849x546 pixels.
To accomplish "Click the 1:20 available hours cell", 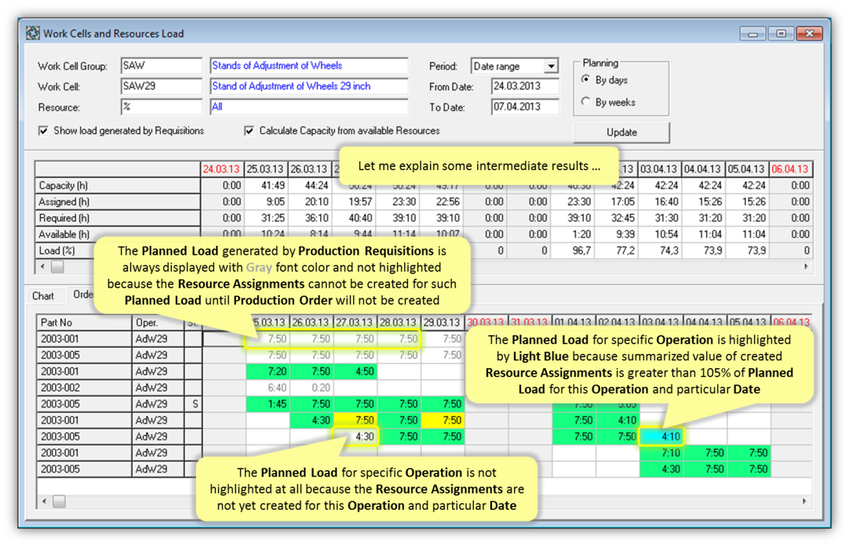I will point(574,234).
